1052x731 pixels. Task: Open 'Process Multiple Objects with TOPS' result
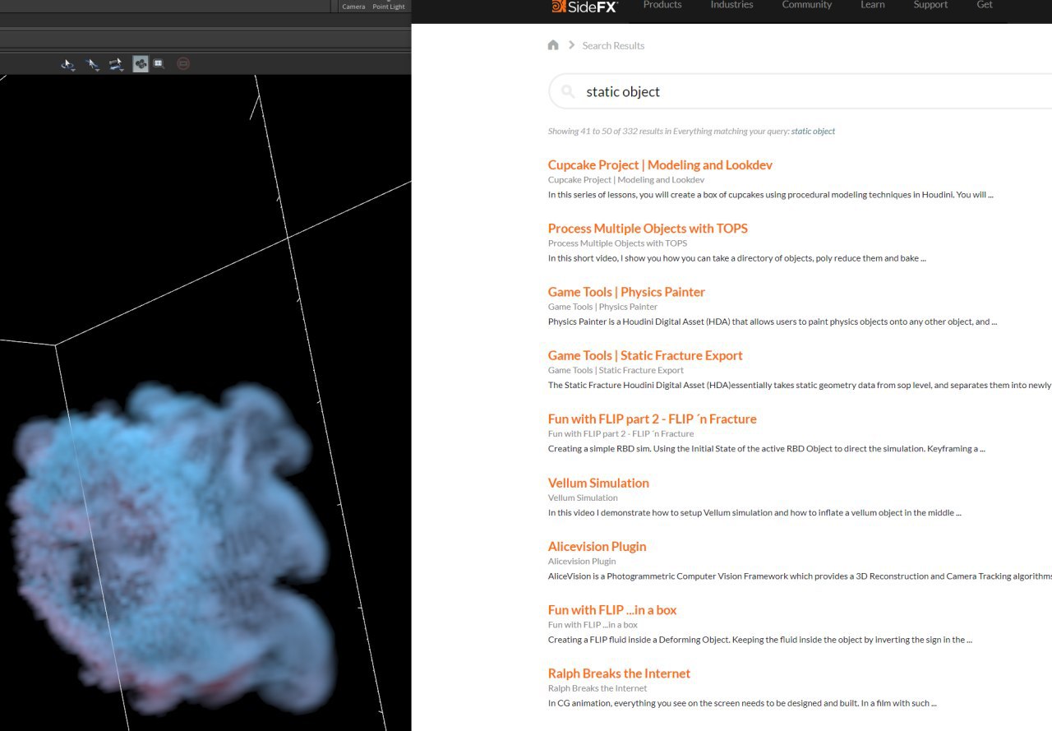[648, 229]
